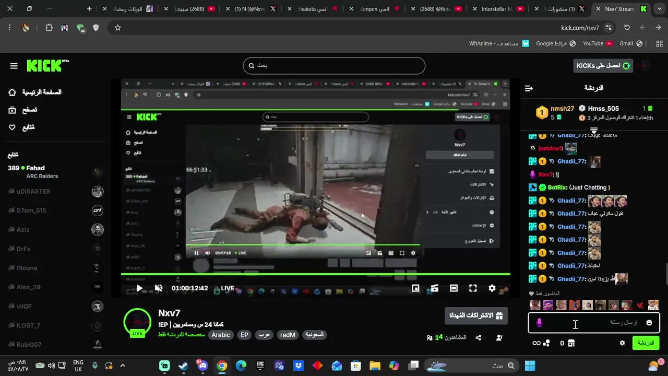Click the follow user icon under the stream
The image size is (668, 376).
[x=499, y=338]
